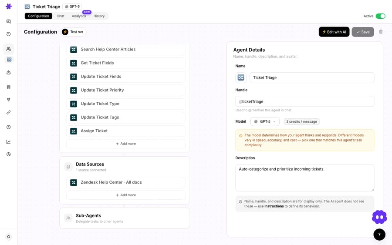Open the history restore sidebar icon

tap(9, 34)
